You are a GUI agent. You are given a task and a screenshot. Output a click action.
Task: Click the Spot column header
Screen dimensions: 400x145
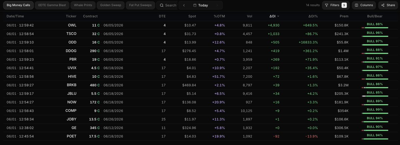(x=192, y=16)
